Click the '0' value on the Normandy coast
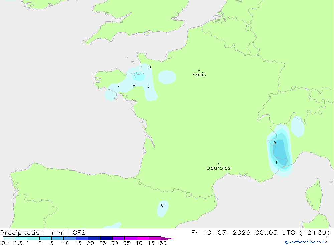 (150, 67)
